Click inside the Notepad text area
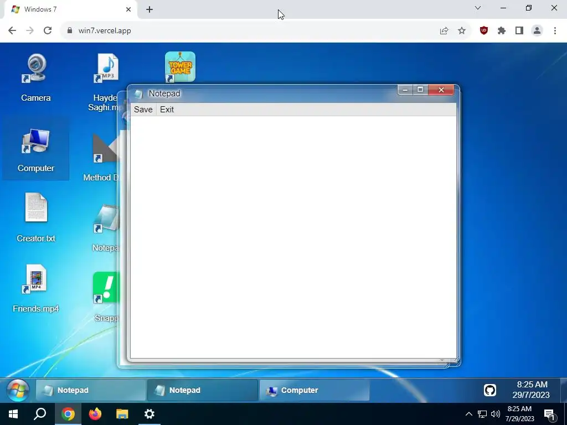The width and height of the screenshot is (567, 425). pos(293,237)
